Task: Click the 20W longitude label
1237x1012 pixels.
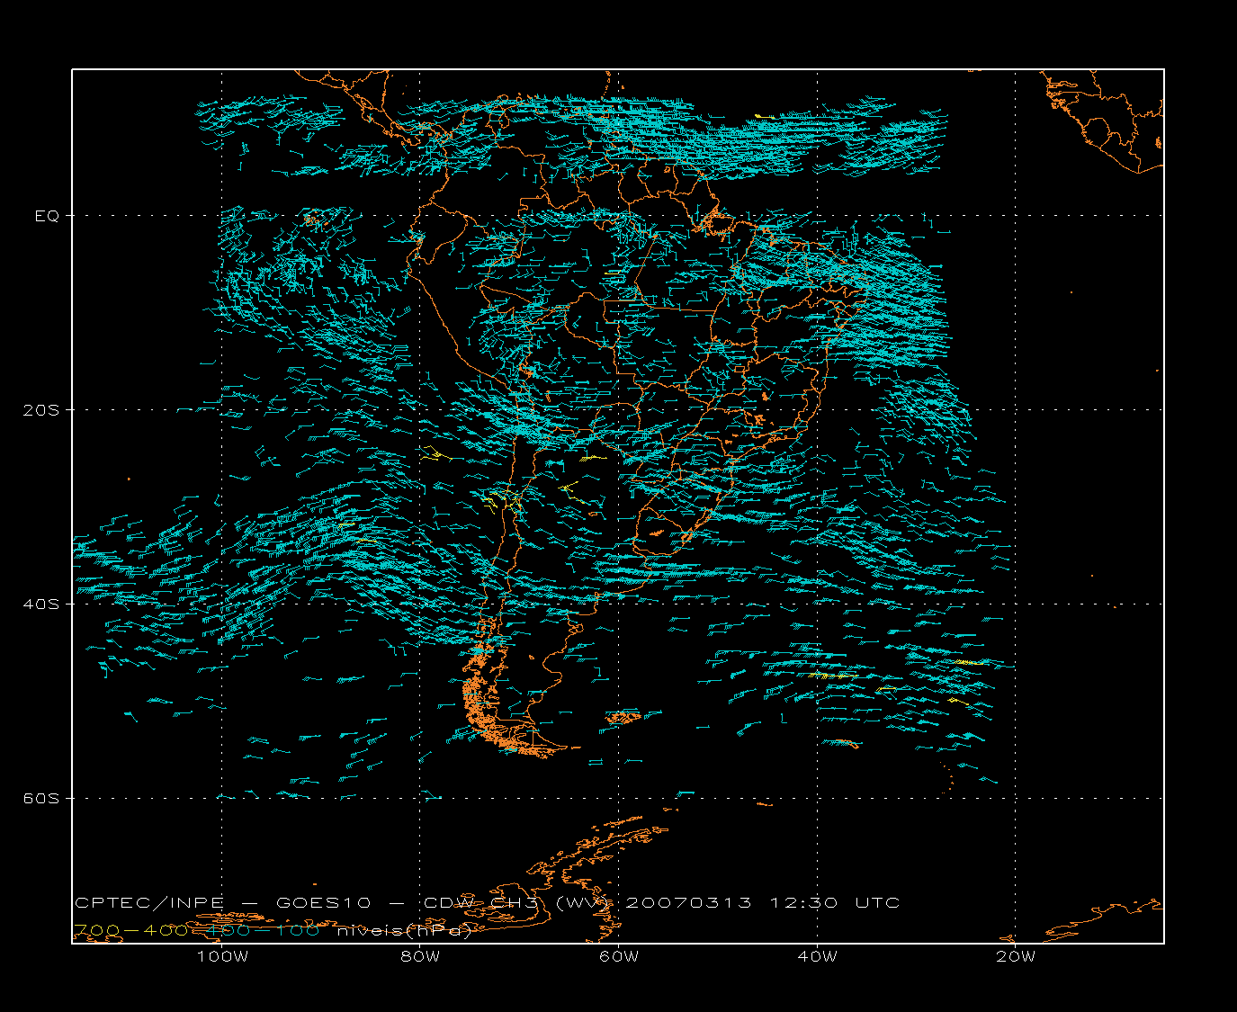Action: point(1016,956)
